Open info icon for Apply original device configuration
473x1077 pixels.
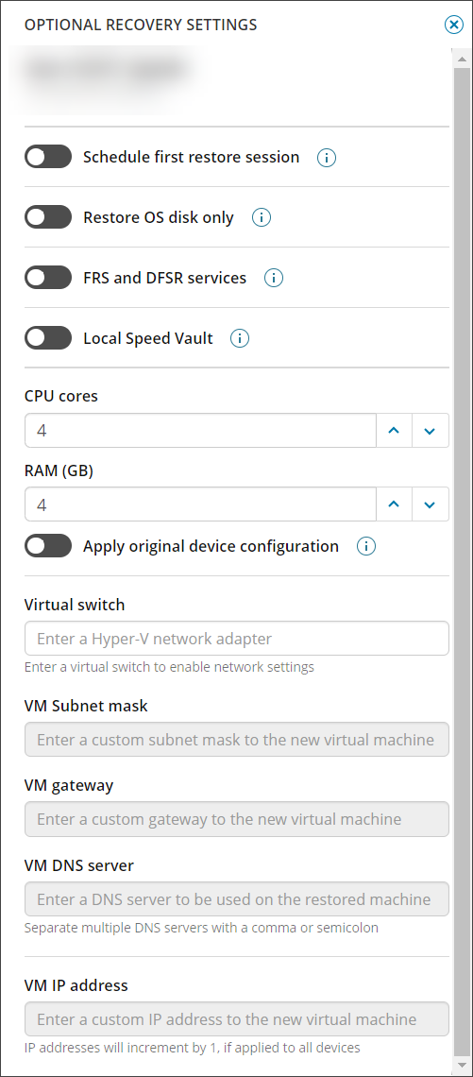click(366, 547)
